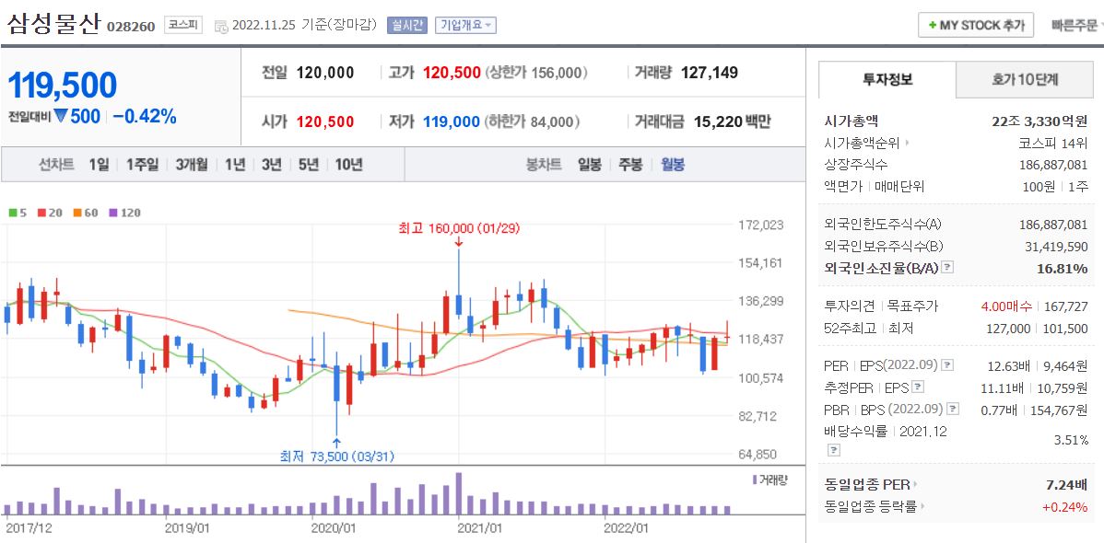
Task: Click the 시가총액 value 22조 3,330억원
Action: (x=1039, y=121)
